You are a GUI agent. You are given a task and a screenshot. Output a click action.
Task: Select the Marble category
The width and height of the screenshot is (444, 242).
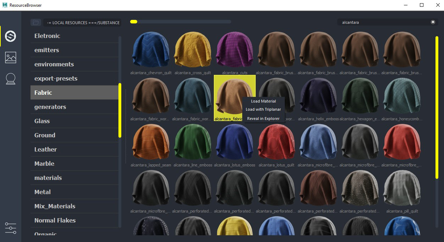74,164
